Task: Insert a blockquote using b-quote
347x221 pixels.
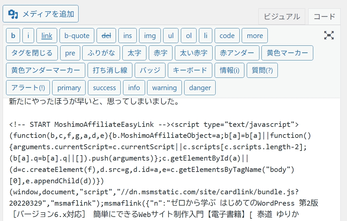Action: pyautogui.click(x=77, y=35)
